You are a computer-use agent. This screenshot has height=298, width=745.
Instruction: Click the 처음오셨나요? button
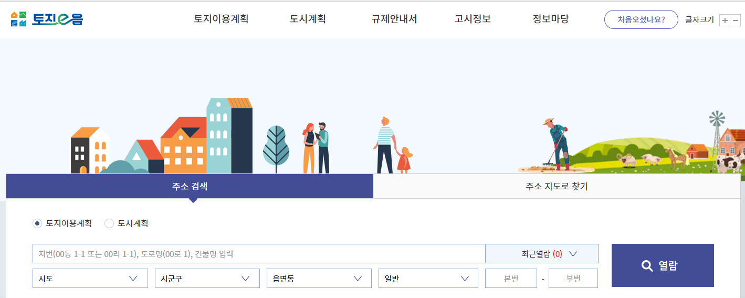[641, 19]
